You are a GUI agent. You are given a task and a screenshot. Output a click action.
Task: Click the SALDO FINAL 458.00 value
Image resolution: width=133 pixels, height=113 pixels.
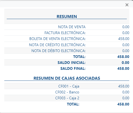point(123,68)
